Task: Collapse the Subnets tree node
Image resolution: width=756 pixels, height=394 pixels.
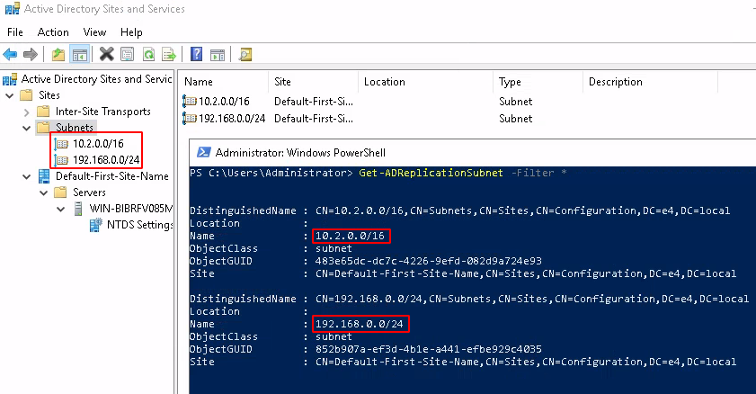Action: (26, 128)
